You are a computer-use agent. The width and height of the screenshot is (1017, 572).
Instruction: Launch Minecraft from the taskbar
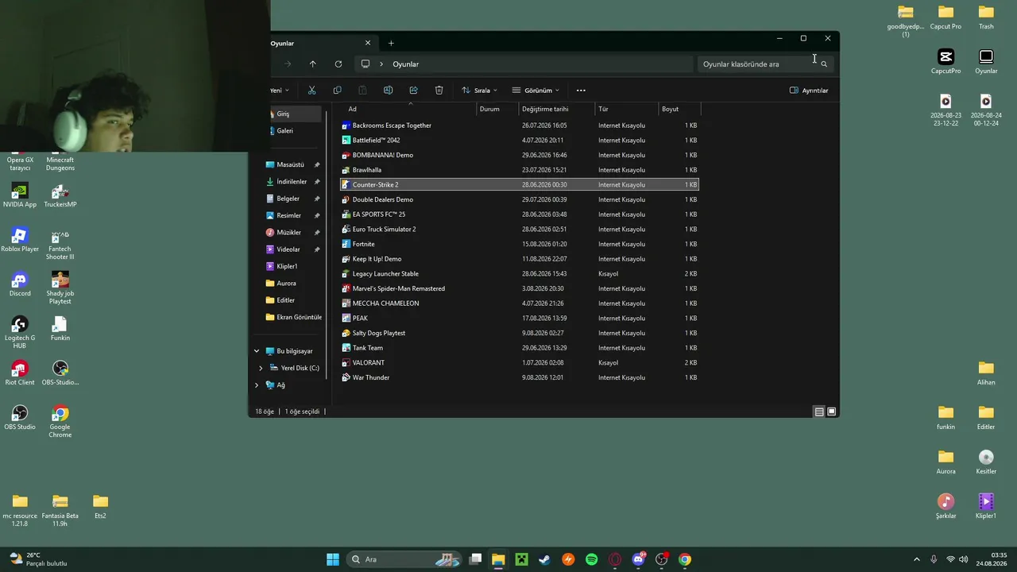[x=521, y=559]
